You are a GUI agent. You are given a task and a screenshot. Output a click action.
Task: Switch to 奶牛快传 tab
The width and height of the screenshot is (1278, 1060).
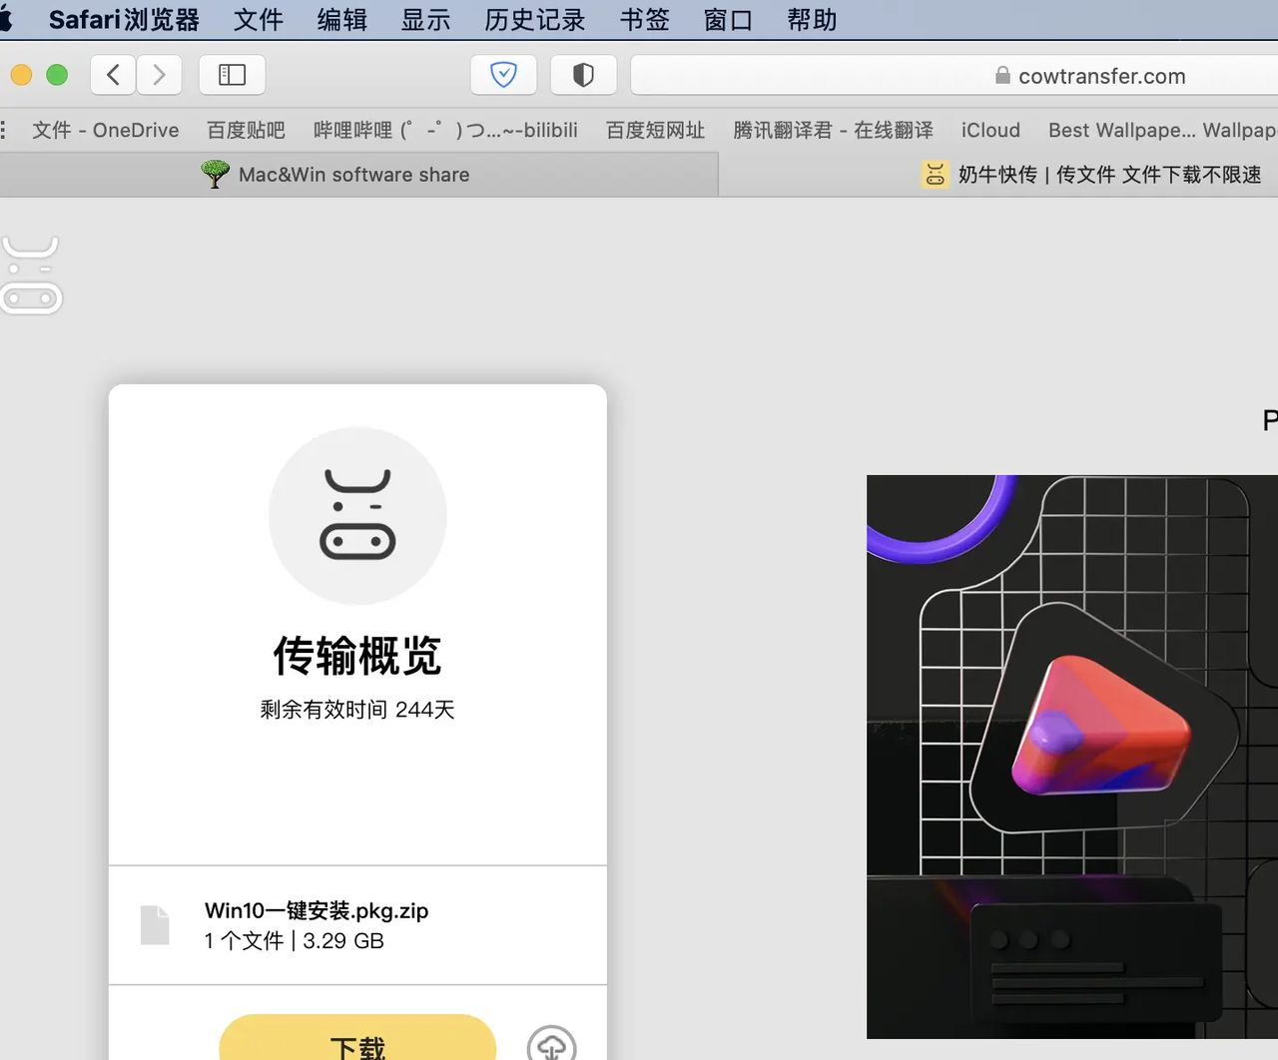998,175
